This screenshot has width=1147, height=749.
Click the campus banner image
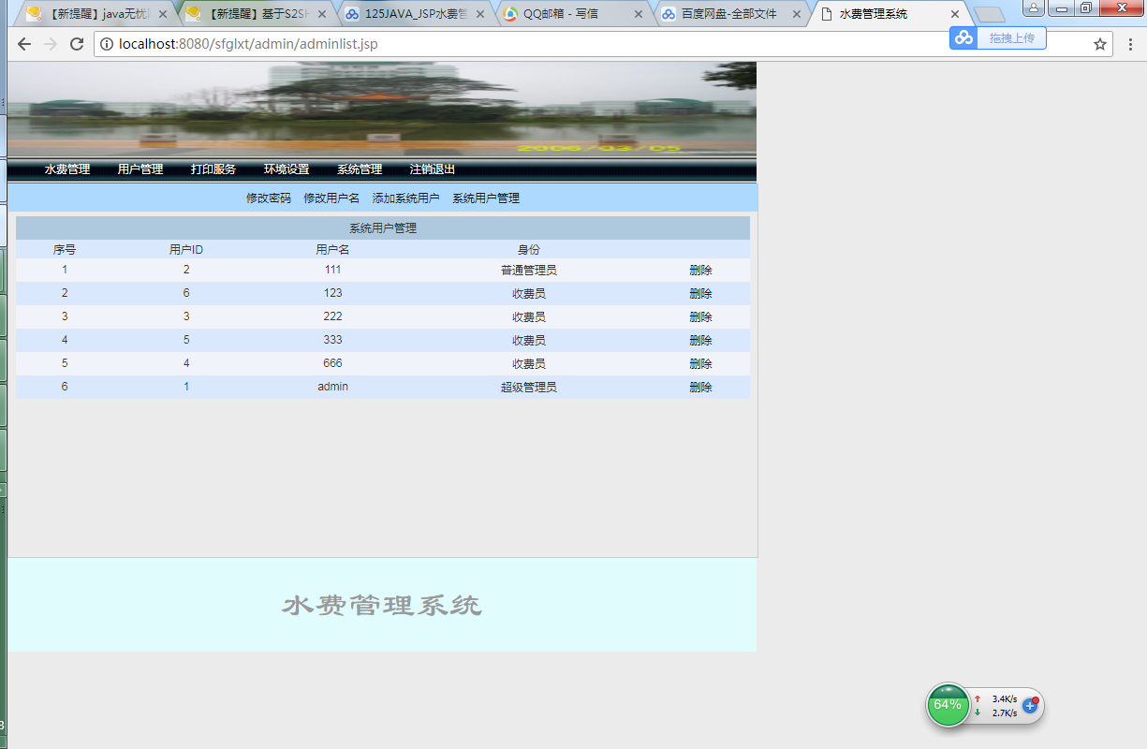coord(382,109)
